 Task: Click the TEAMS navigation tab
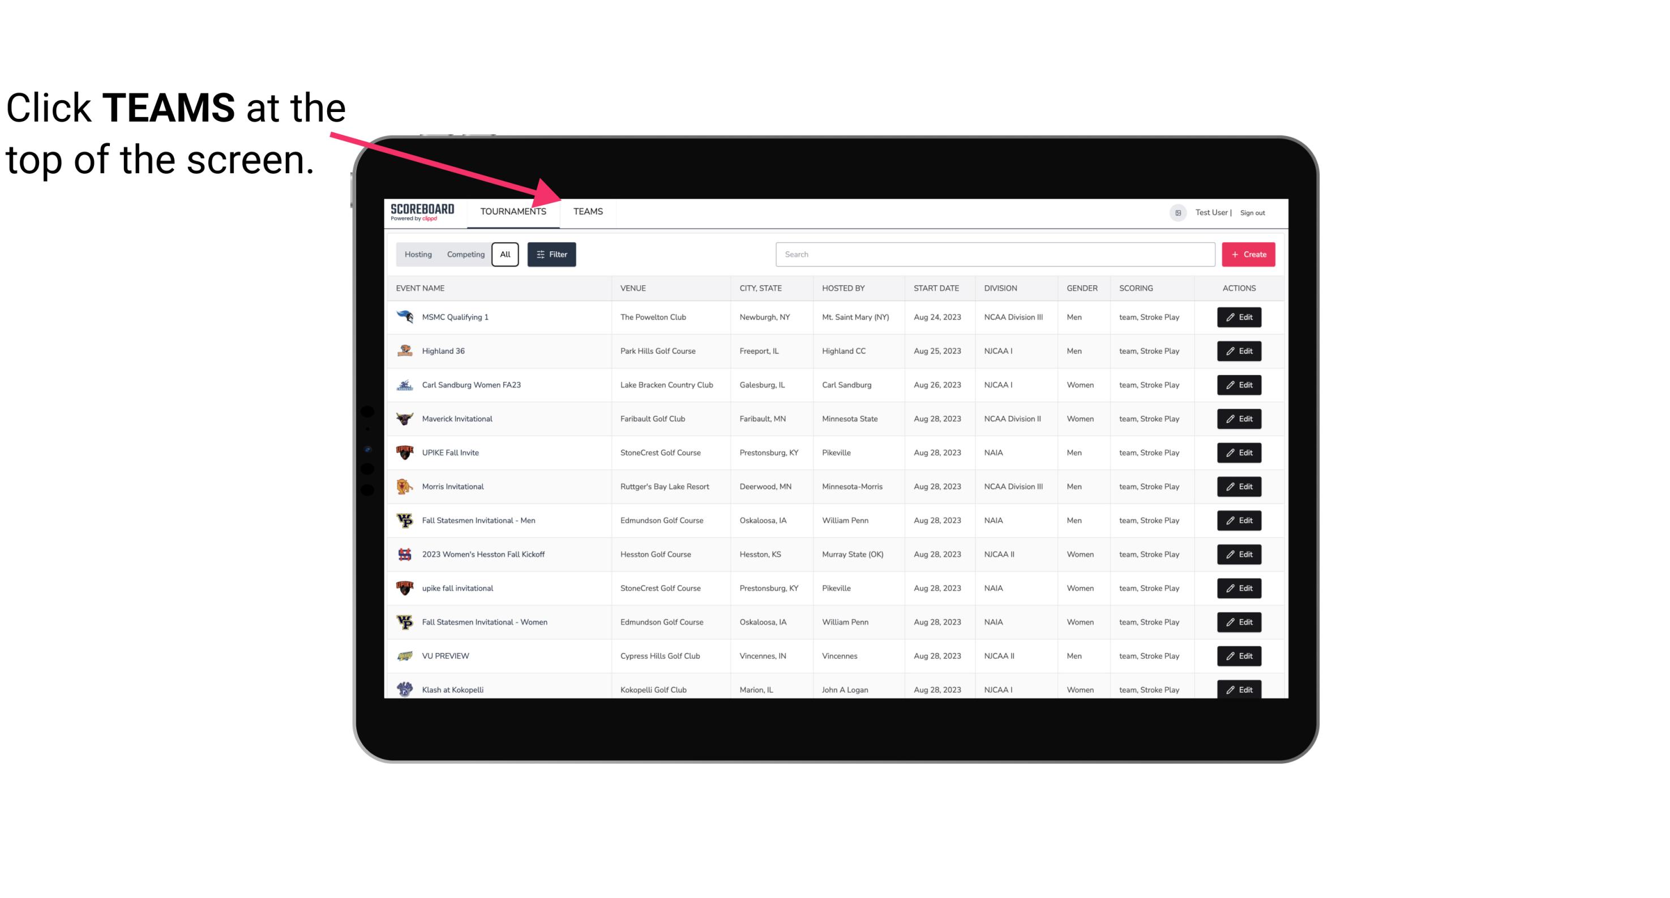(x=587, y=212)
